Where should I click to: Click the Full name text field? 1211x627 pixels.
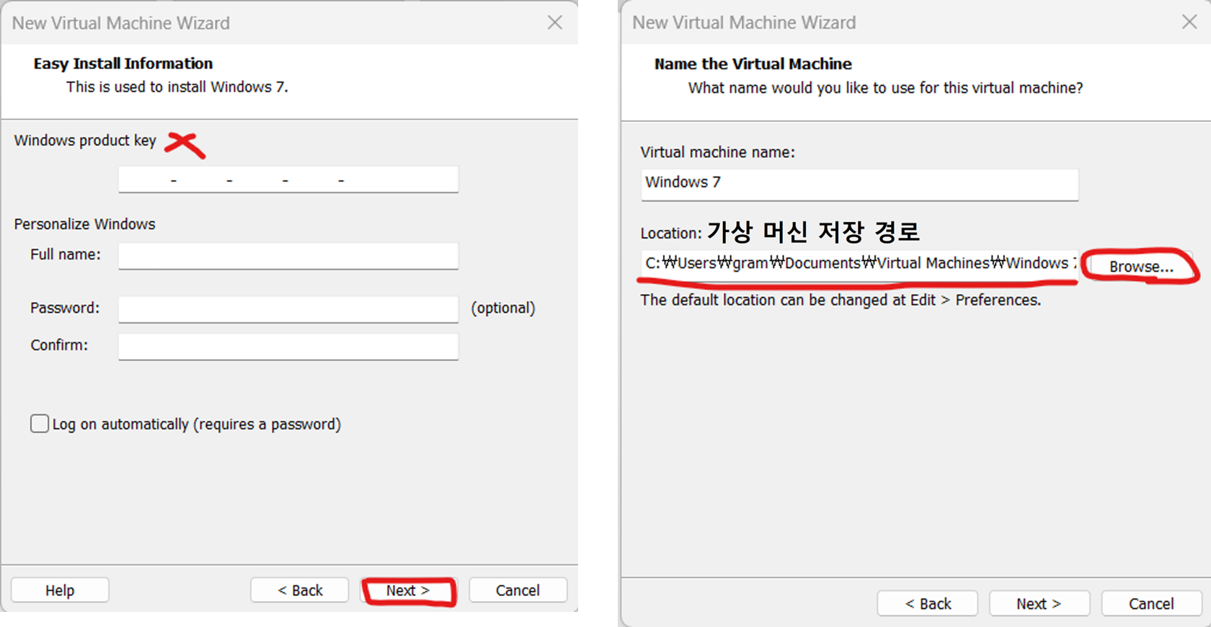288,256
